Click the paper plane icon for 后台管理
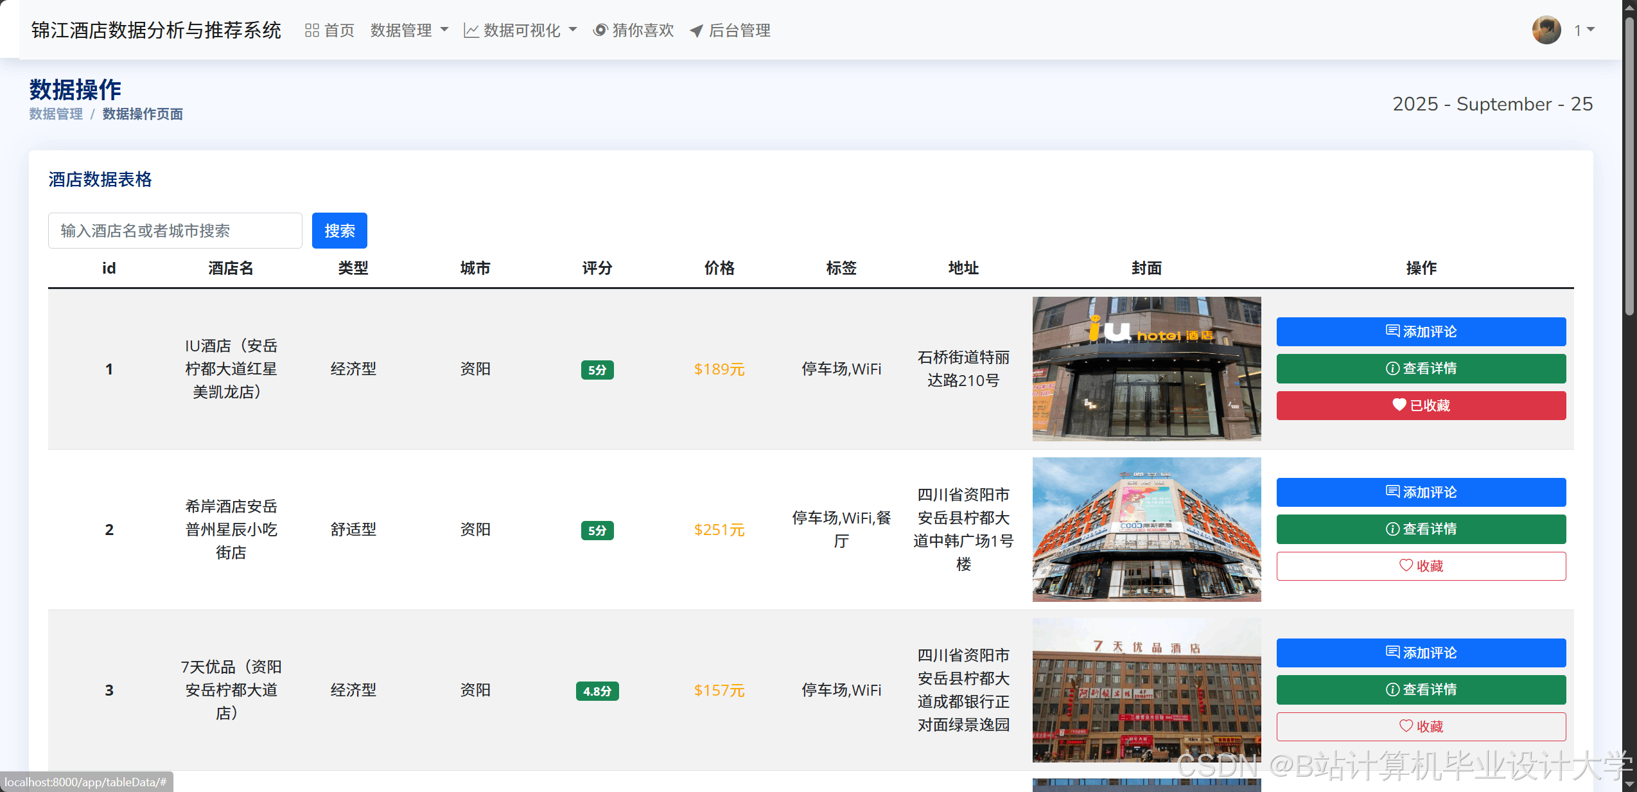The height and width of the screenshot is (792, 1637). coord(696,30)
